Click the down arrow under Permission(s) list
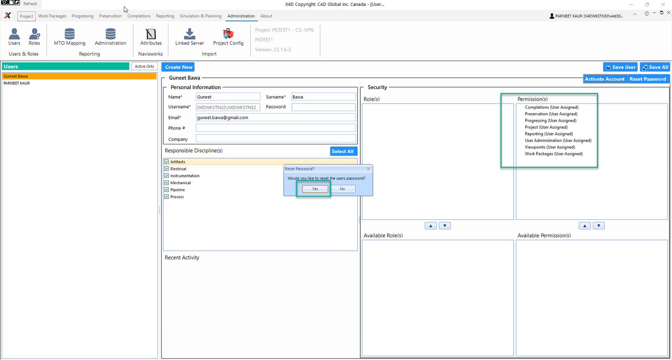This screenshot has width=672, height=360. coord(598,226)
